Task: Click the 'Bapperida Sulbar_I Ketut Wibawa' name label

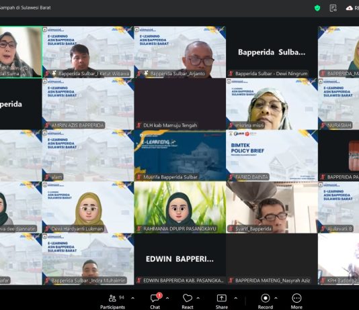Action: 94,74
